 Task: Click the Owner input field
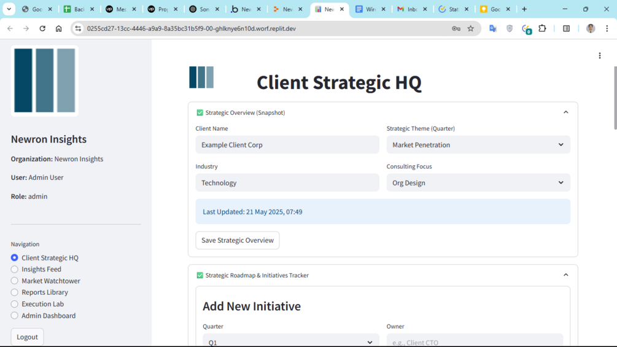(475, 340)
